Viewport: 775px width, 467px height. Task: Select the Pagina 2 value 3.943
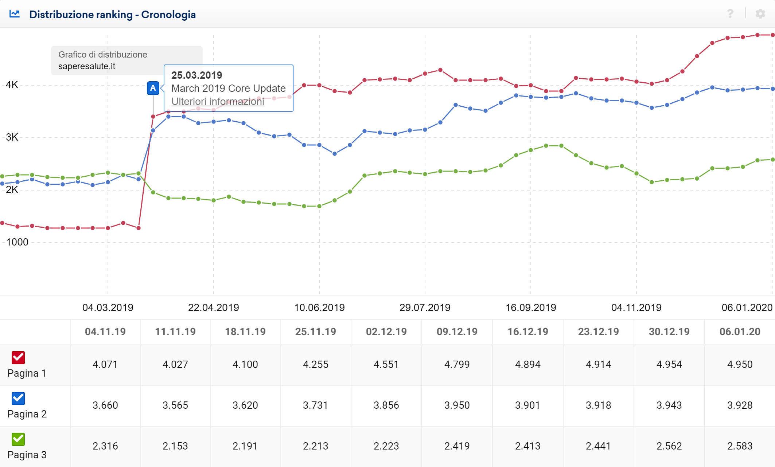pos(669,405)
